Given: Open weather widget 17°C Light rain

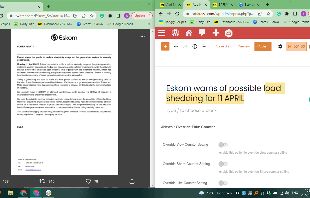Looking at the screenshot, I should pyautogui.click(x=215, y=193).
